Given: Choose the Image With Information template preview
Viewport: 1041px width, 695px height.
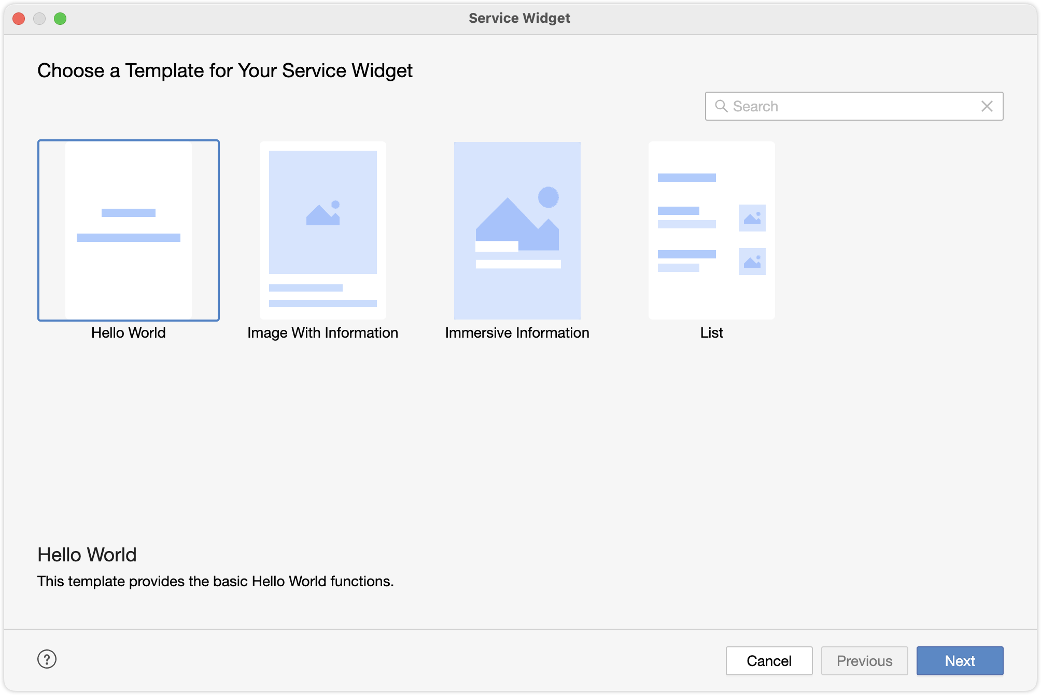Looking at the screenshot, I should point(322,230).
